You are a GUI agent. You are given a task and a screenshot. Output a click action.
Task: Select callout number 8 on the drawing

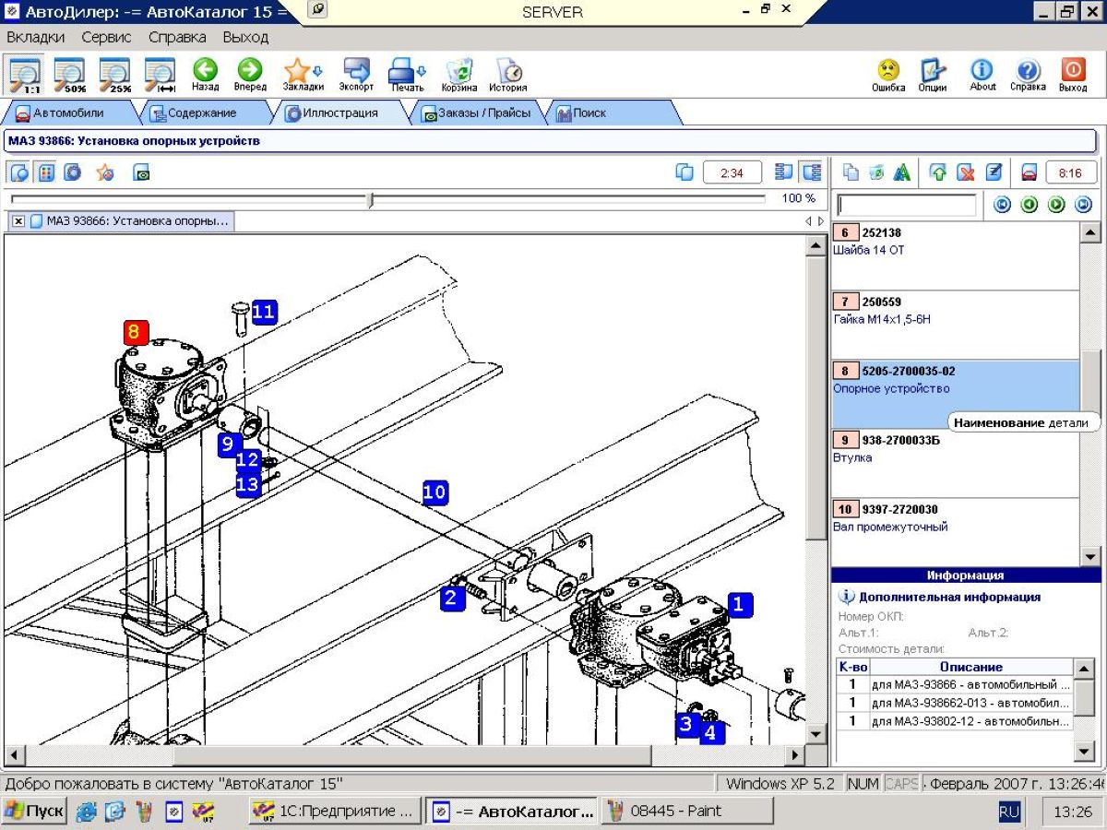click(x=136, y=332)
